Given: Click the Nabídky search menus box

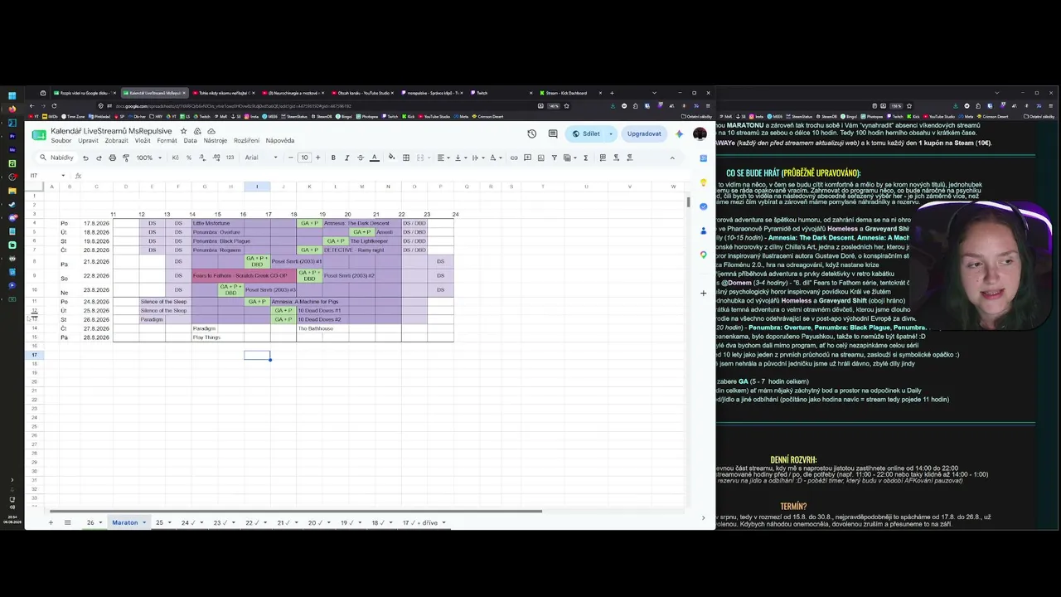Looking at the screenshot, I should click(x=56, y=158).
